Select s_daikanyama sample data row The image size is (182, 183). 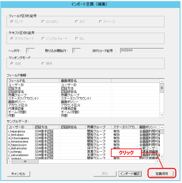pos(84,148)
